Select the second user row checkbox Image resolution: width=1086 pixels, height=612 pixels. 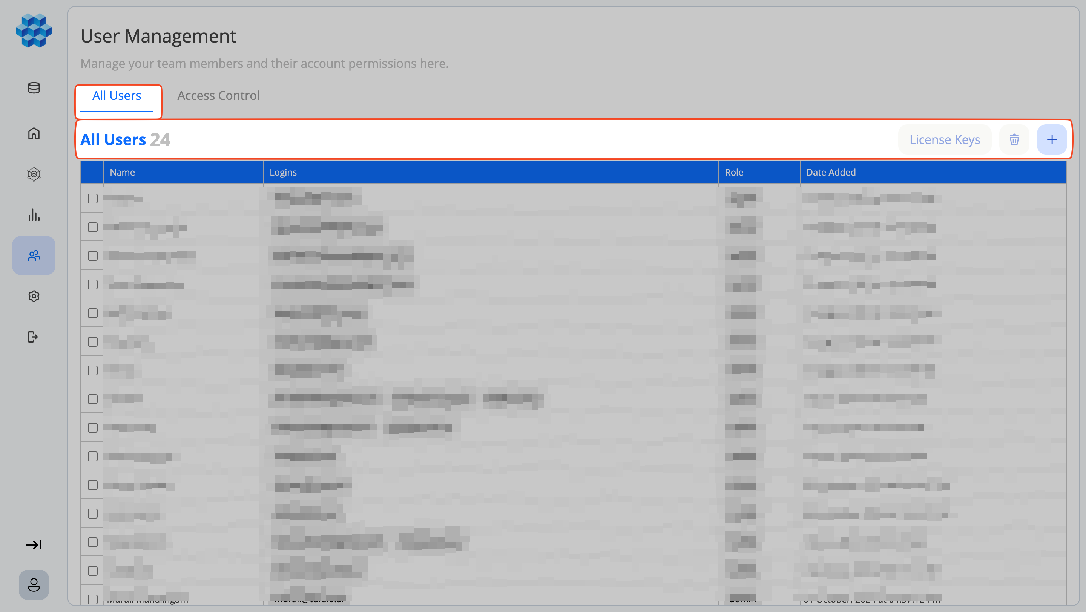pyautogui.click(x=92, y=227)
